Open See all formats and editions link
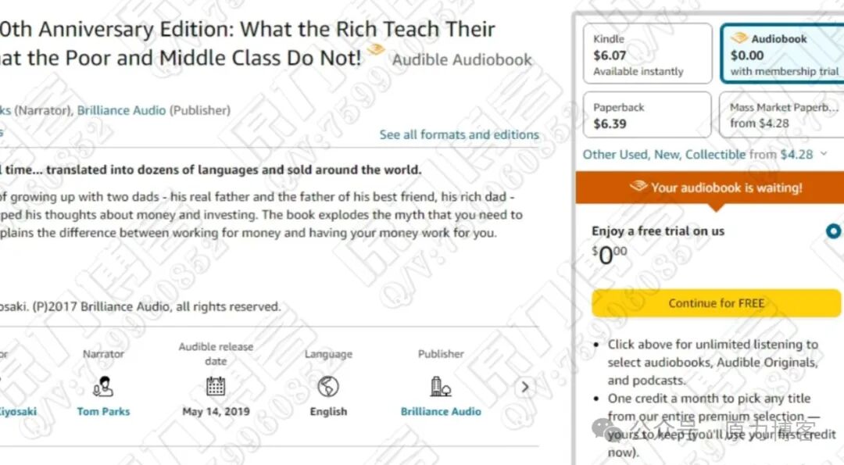This screenshot has height=465, width=844. coord(459,134)
